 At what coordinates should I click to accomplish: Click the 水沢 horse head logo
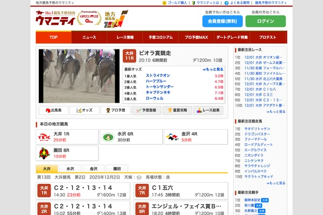click(108, 137)
